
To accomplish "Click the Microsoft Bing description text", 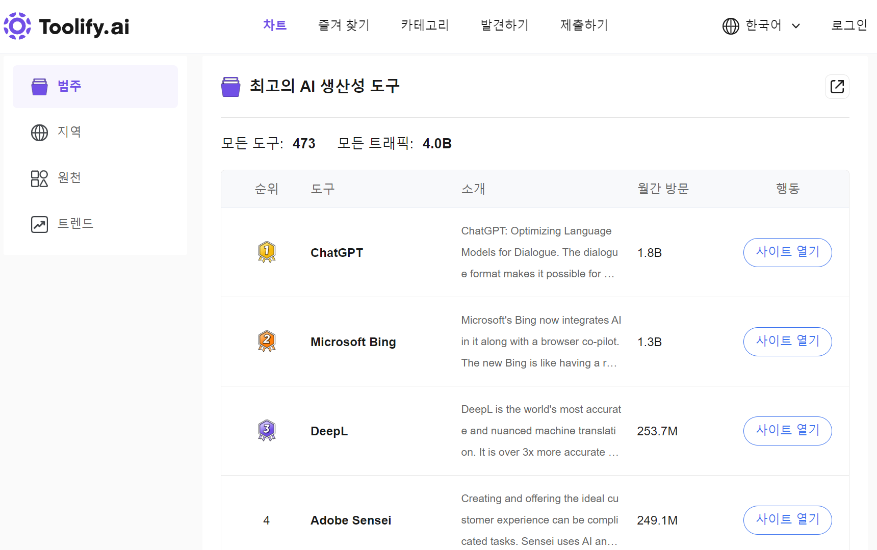I will pos(541,342).
